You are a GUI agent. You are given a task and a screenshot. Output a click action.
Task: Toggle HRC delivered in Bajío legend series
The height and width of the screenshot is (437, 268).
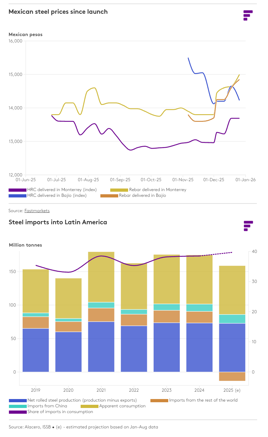pos(57,196)
